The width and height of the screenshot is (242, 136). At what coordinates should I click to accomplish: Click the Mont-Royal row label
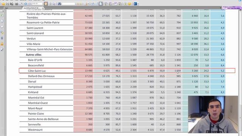(x=35, y=108)
